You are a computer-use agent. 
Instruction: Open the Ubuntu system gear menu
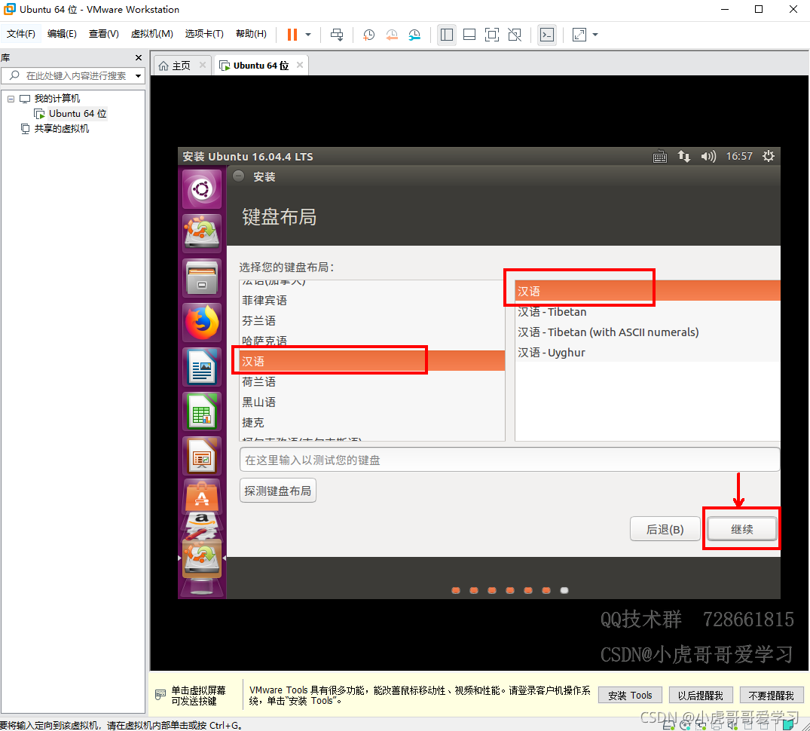pos(769,157)
